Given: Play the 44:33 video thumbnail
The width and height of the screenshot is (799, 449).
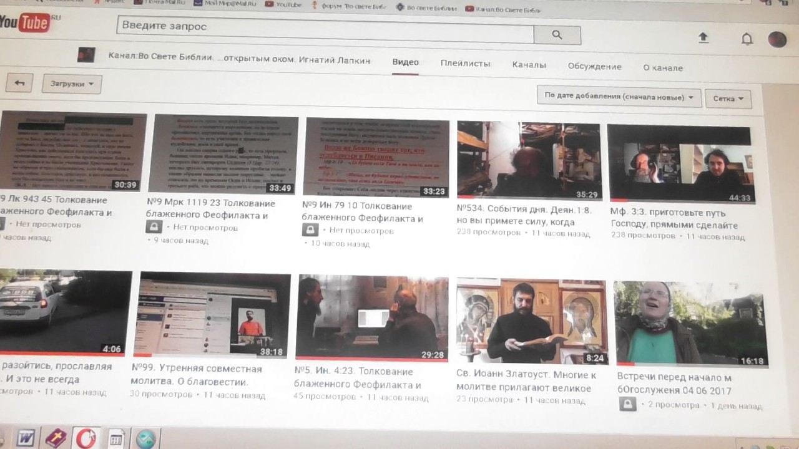Looking at the screenshot, I should [x=680, y=163].
